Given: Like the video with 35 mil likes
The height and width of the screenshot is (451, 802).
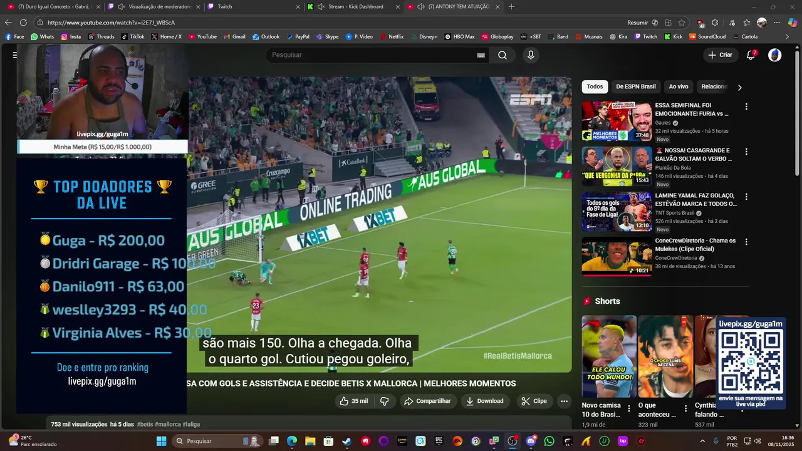Looking at the screenshot, I should coord(354,401).
